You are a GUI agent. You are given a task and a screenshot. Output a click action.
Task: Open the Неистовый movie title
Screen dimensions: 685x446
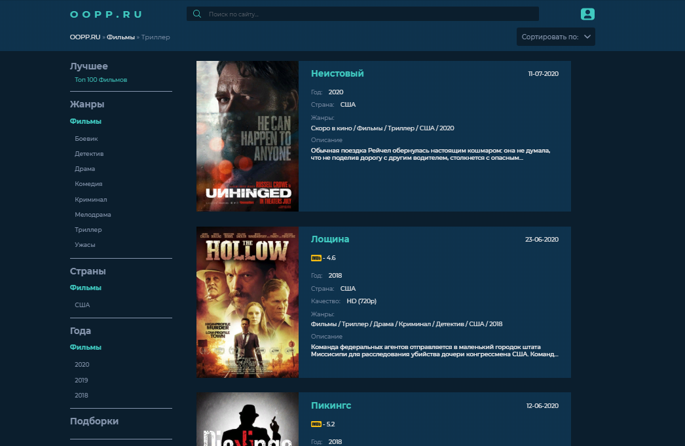(337, 73)
